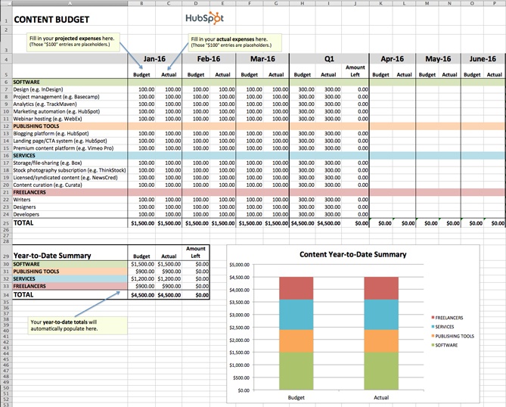Select row 25 header

[x=5, y=223]
